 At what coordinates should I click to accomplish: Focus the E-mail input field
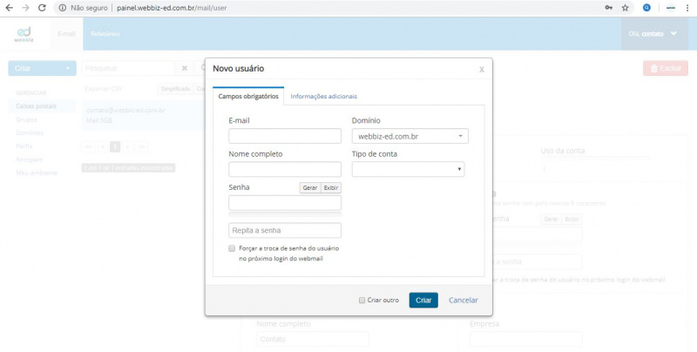[285, 137]
